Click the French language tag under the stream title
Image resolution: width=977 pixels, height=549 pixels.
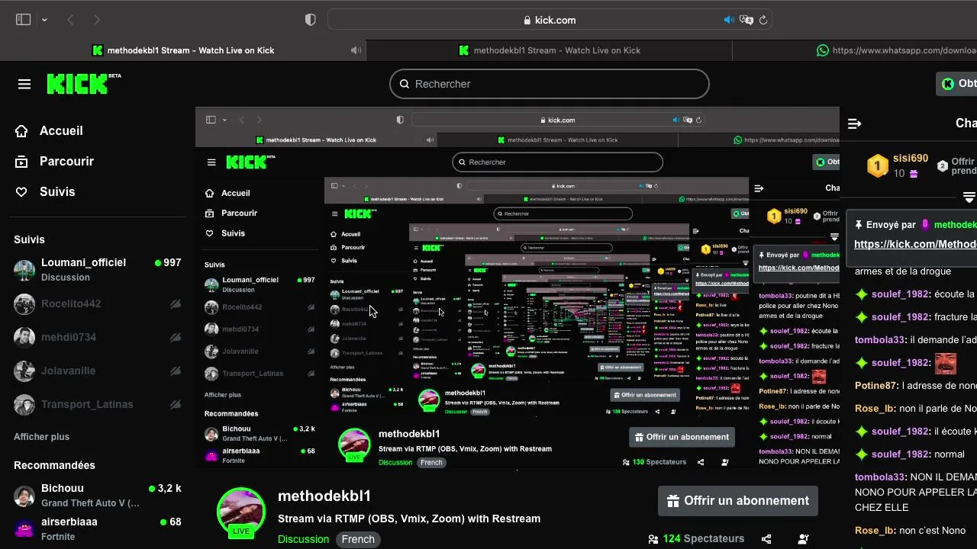click(x=358, y=539)
